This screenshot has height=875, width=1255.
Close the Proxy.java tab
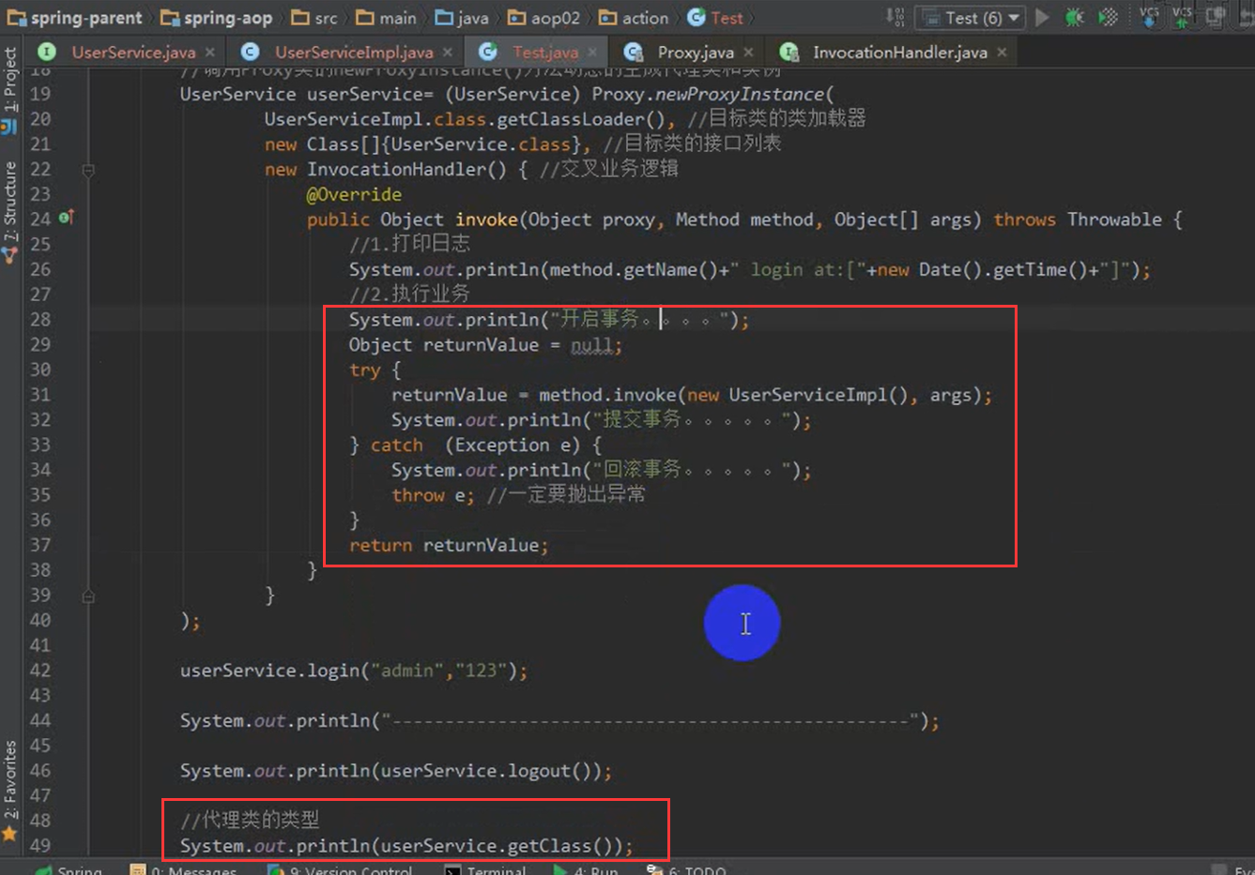click(x=748, y=53)
